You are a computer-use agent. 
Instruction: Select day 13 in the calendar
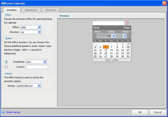coord(106,50)
